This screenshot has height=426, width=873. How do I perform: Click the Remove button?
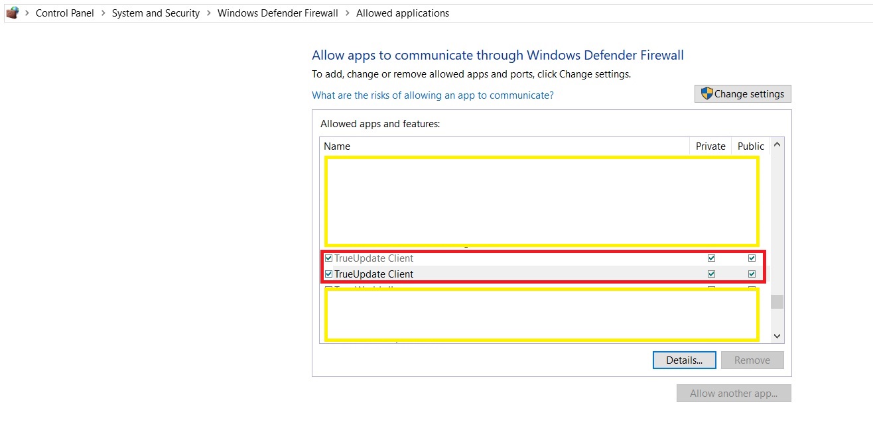click(752, 360)
